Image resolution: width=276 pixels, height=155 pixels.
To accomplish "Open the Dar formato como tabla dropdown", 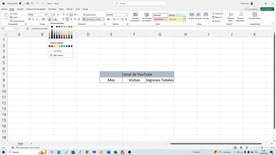I will coord(147,17).
